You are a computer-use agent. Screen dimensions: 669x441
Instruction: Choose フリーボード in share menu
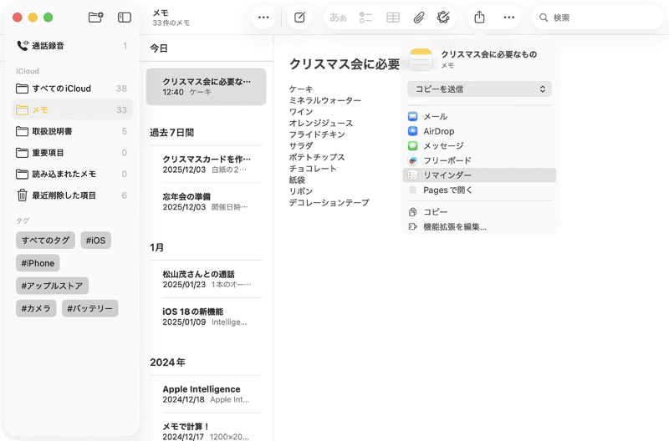(479, 160)
